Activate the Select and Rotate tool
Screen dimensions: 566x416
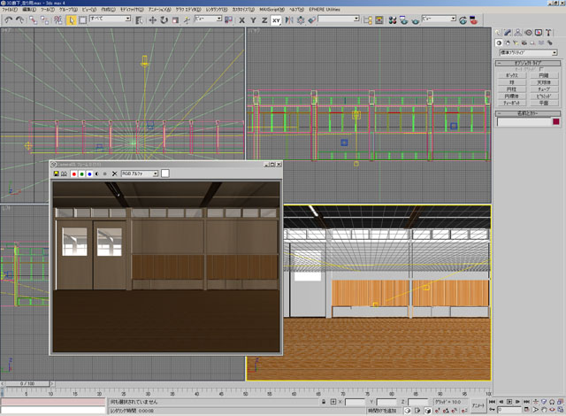(164, 20)
